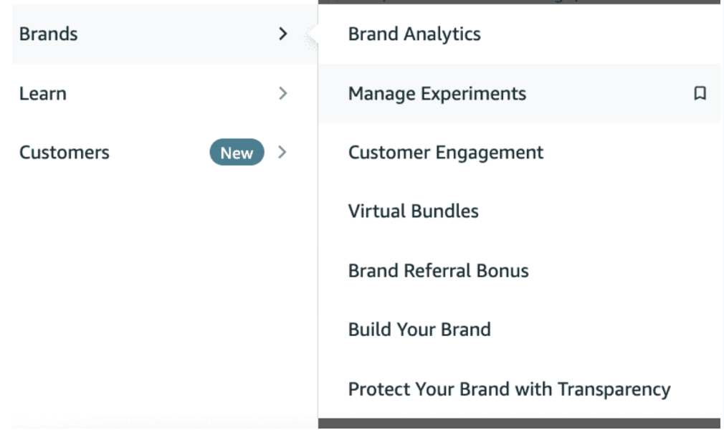Click the New badge beside Customers

(x=237, y=152)
